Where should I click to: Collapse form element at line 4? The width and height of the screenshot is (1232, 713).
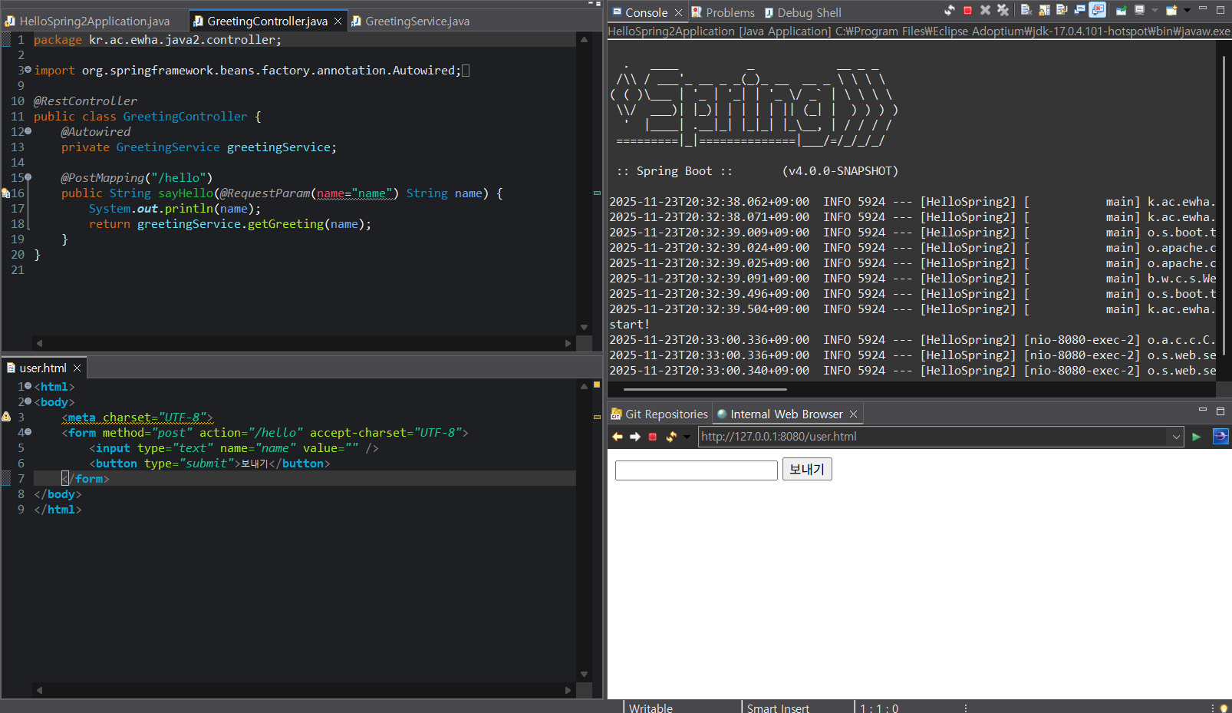pos(28,432)
